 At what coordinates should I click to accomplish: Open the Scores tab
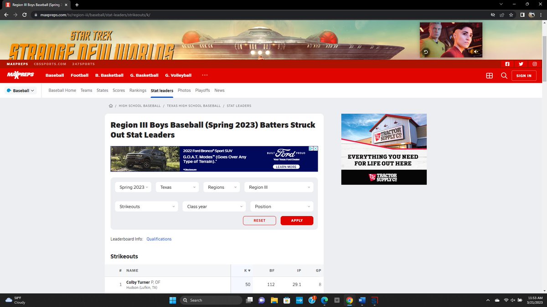tap(119, 91)
